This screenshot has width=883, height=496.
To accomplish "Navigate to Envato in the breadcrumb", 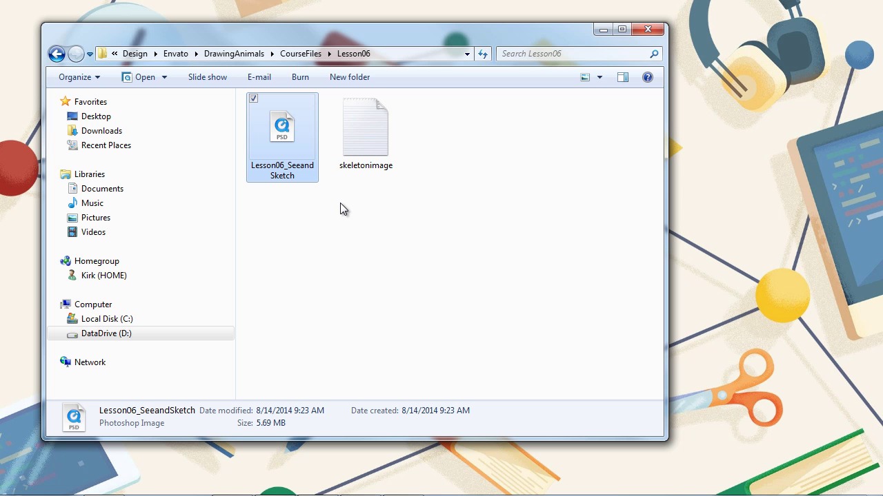I will coord(176,54).
